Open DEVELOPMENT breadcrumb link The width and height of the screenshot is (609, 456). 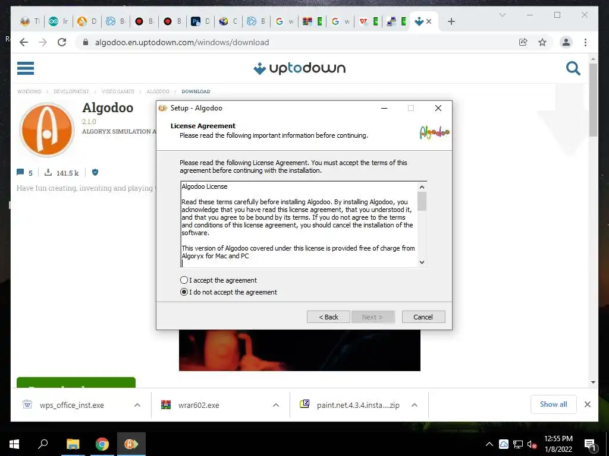[x=71, y=91]
